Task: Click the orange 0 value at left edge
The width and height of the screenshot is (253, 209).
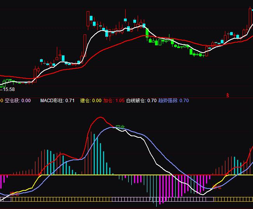Action: pos(2,101)
